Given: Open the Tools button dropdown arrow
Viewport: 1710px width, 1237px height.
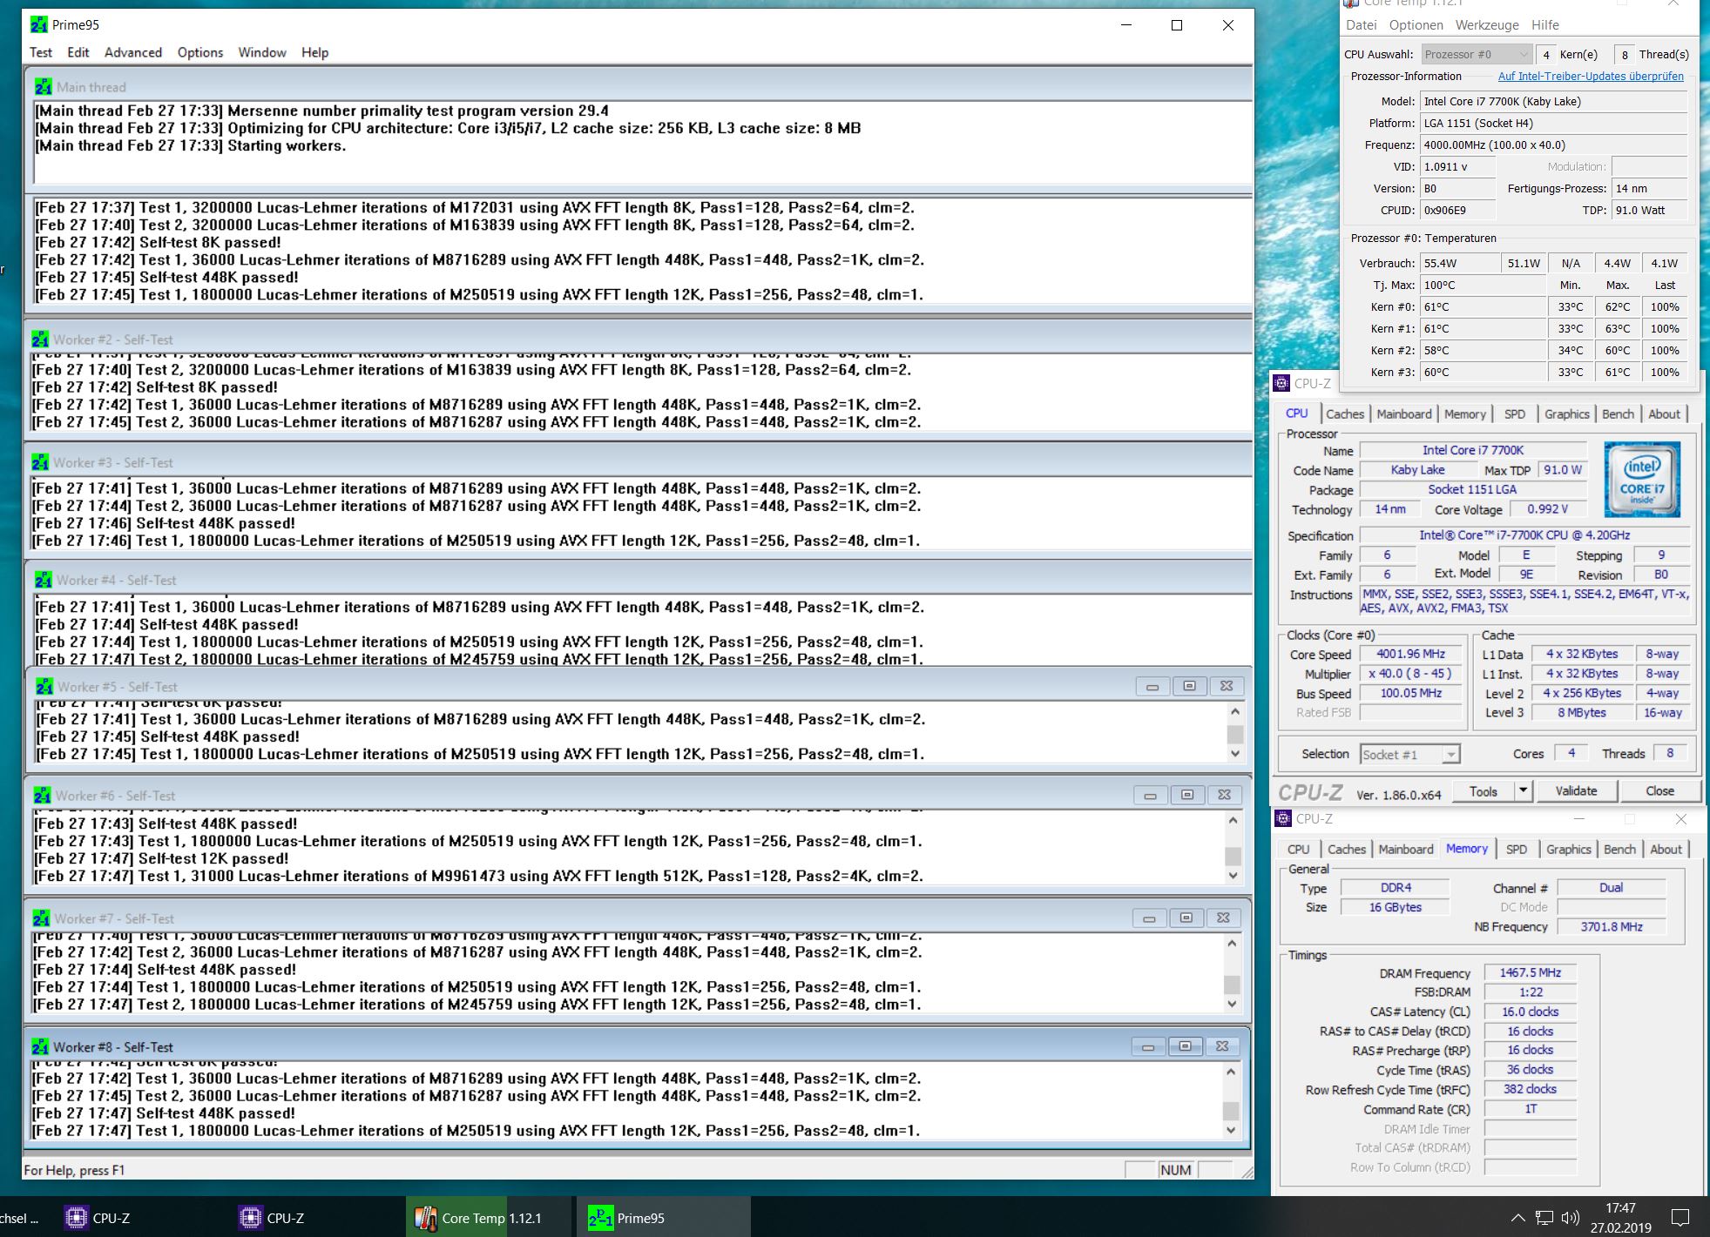Looking at the screenshot, I should tap(1523, 790).
